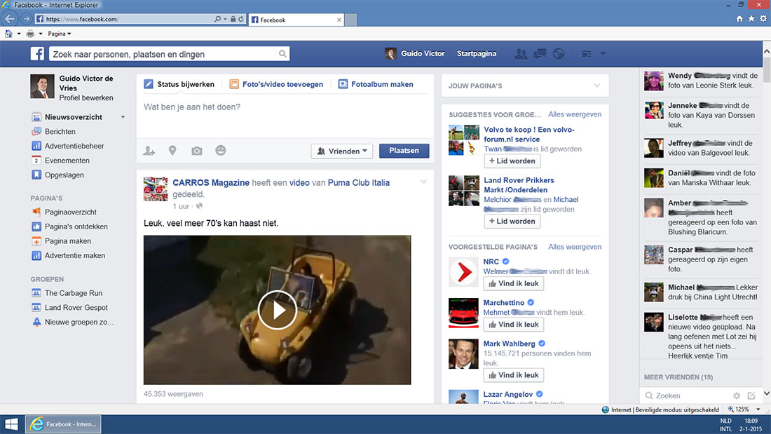This screenshot has width=771, height=434.
Task: Open post options chevron on CARROS post
Action: [423, 182]
